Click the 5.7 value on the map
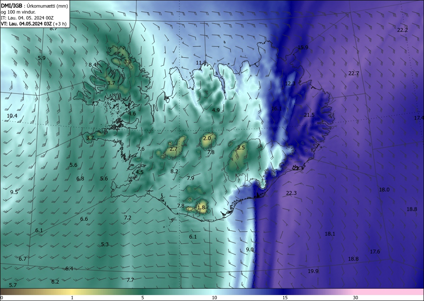 point(13,285)
